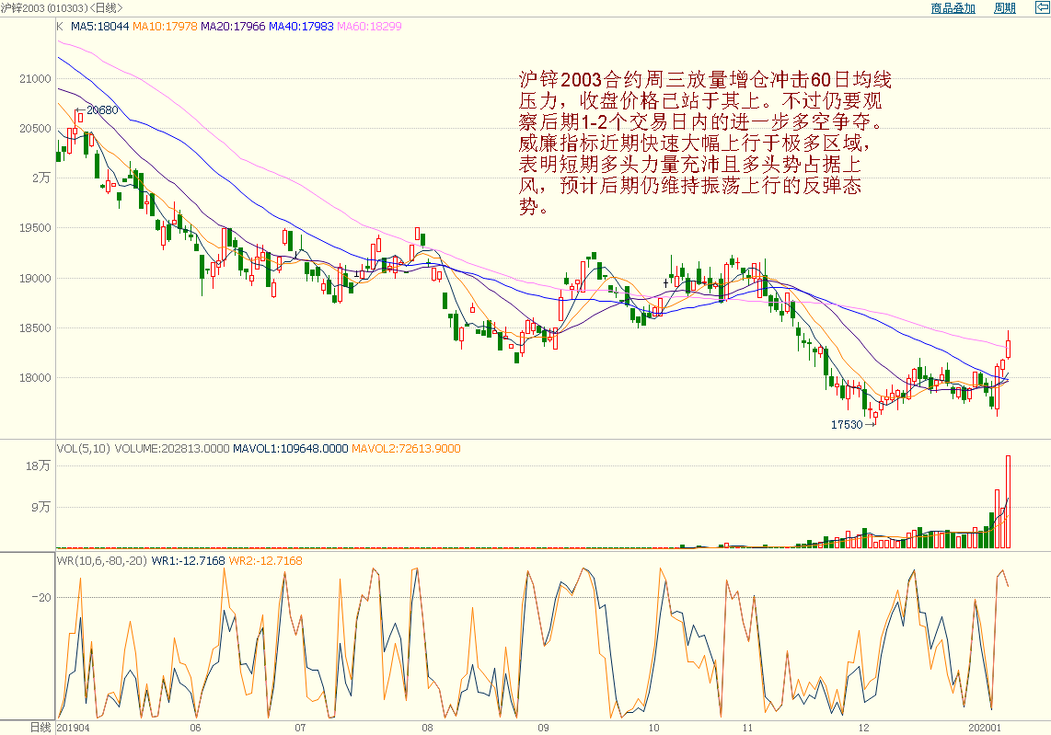
Task: Click the 周期 period link
Action: coord(1004,8)
